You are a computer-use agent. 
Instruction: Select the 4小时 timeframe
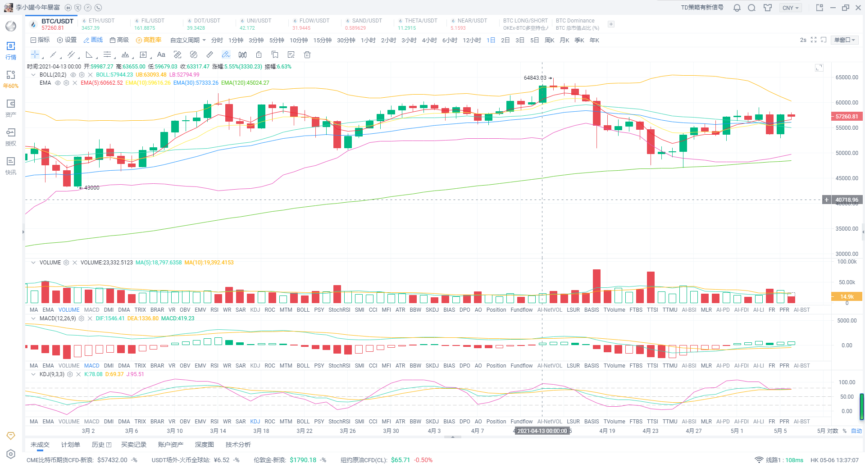pos(429,40)
